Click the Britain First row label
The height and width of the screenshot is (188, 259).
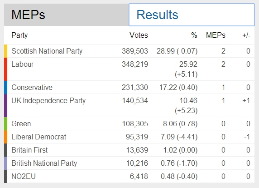click(x=29, y=150)
